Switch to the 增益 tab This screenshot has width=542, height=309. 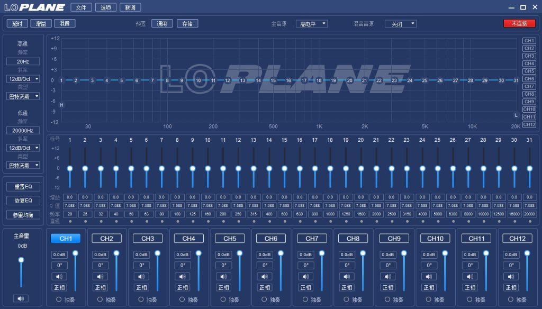pyautogui.click(x=41, y=23)
